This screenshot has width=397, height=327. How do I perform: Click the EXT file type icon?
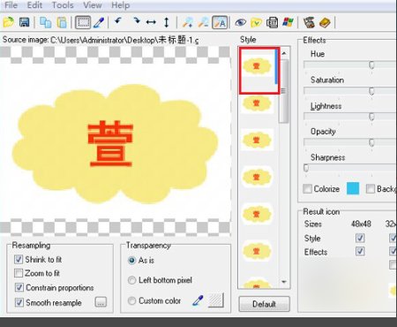coord(272,23)
